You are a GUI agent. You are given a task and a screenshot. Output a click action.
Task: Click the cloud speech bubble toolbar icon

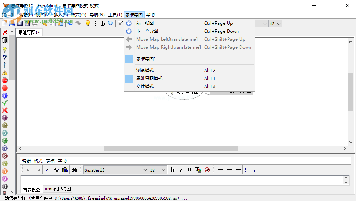(110, 23)
